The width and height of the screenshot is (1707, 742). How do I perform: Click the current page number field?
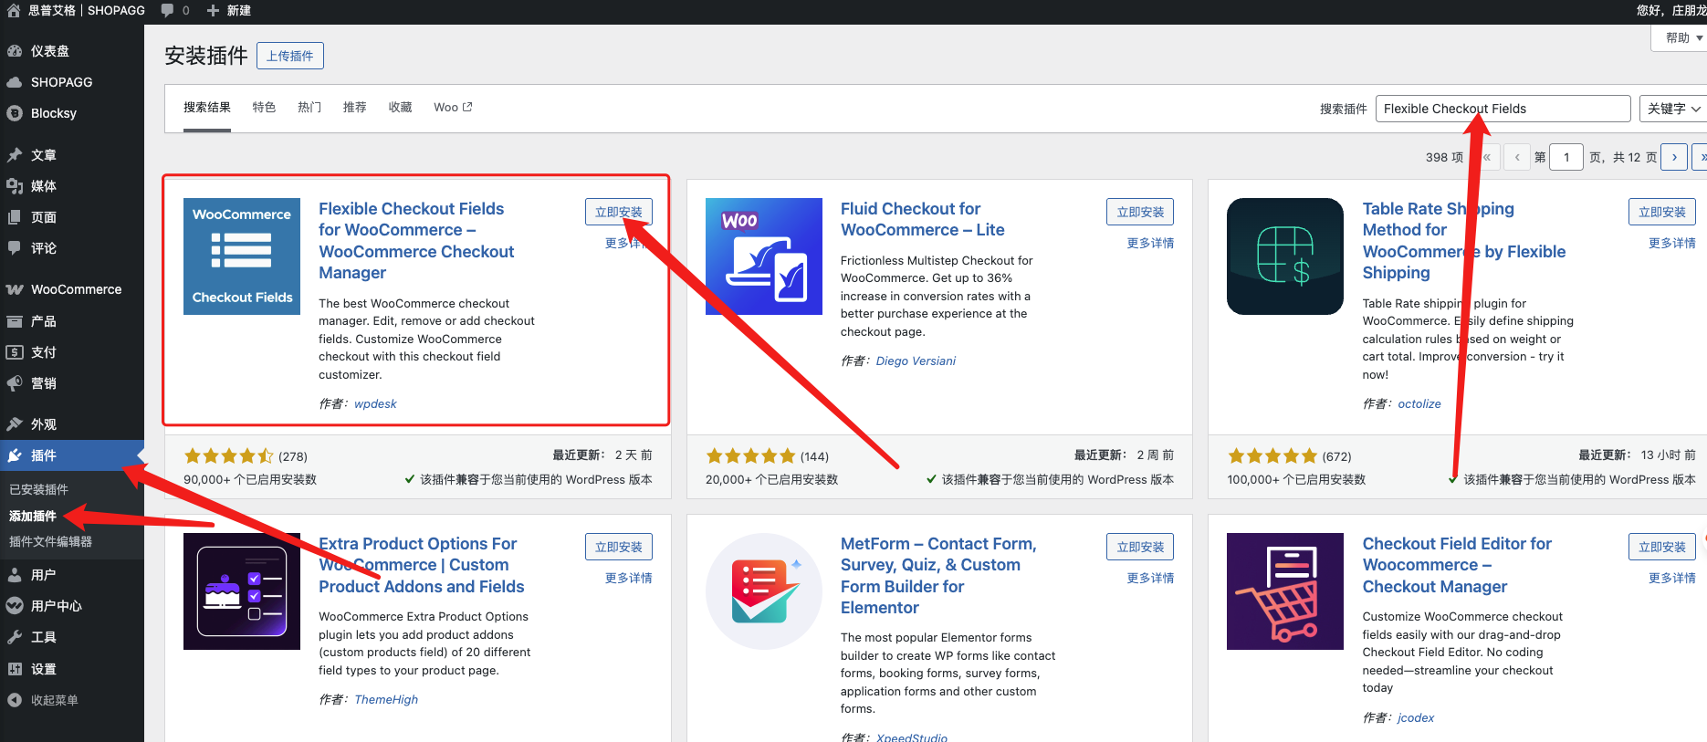1566,157
